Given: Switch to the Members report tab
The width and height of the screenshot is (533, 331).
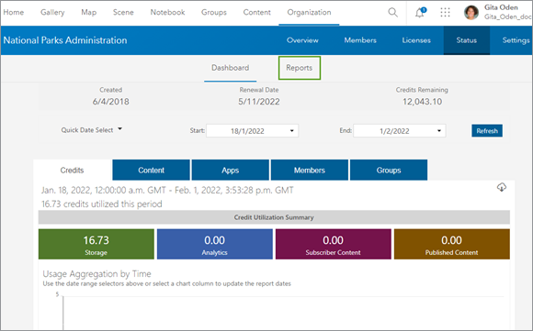Looking at the screenshot, I should (x=310, y=171).
